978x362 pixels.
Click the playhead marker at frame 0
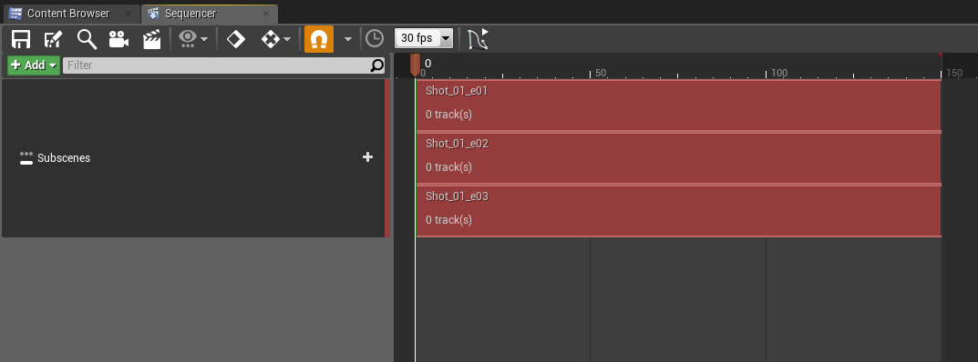pos(415,65)
